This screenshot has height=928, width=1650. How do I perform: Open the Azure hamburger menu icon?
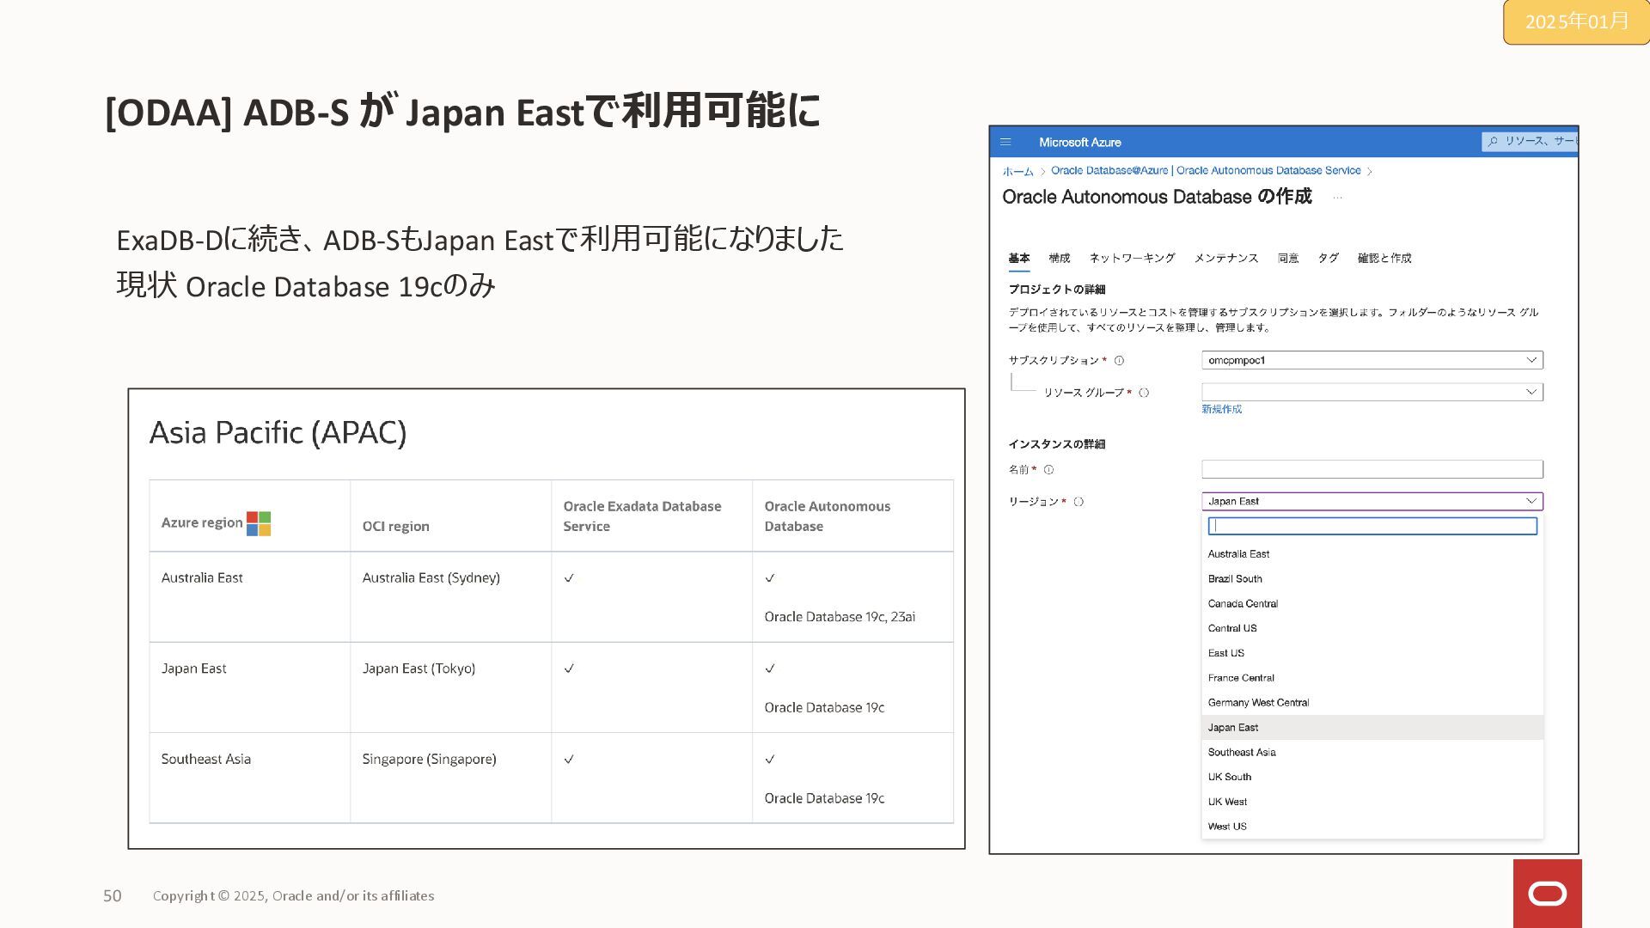click(x=1005, y=142)
